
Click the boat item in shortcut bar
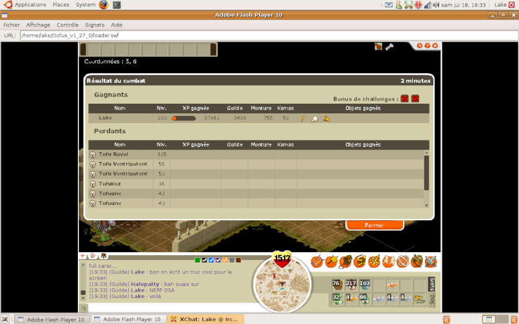[419, 299]
